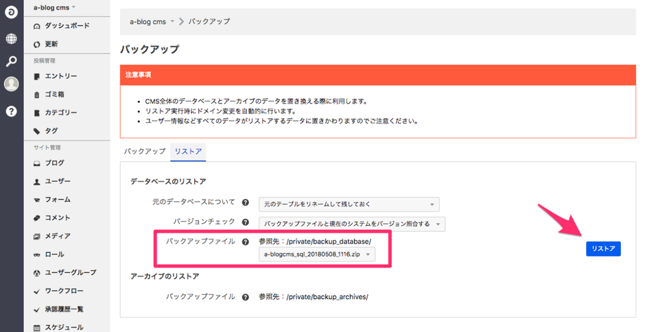This screenshot has height=332, width=645.
Task: Expand the 元のテーブルをリネームして残しておく dropdown
Action: pyautogui.click(x=349, y=204)
